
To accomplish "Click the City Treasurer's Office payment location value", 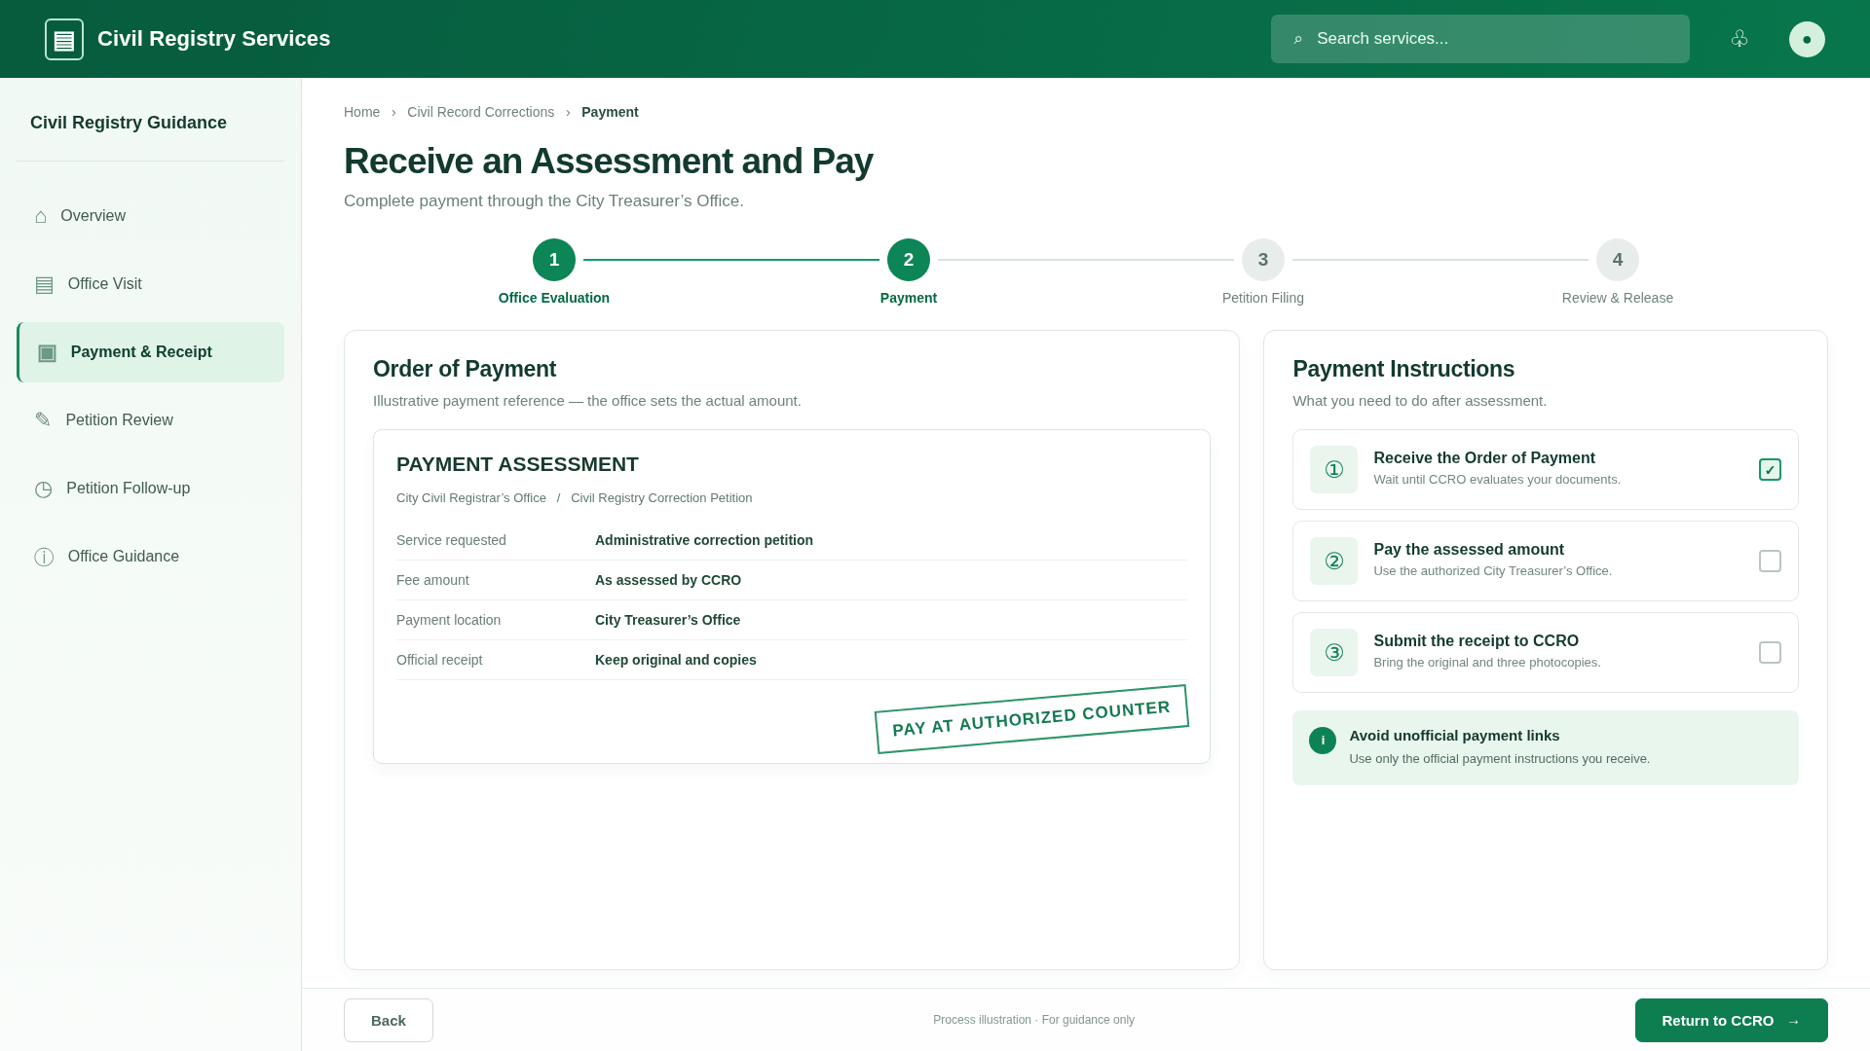I will point(667,620).
